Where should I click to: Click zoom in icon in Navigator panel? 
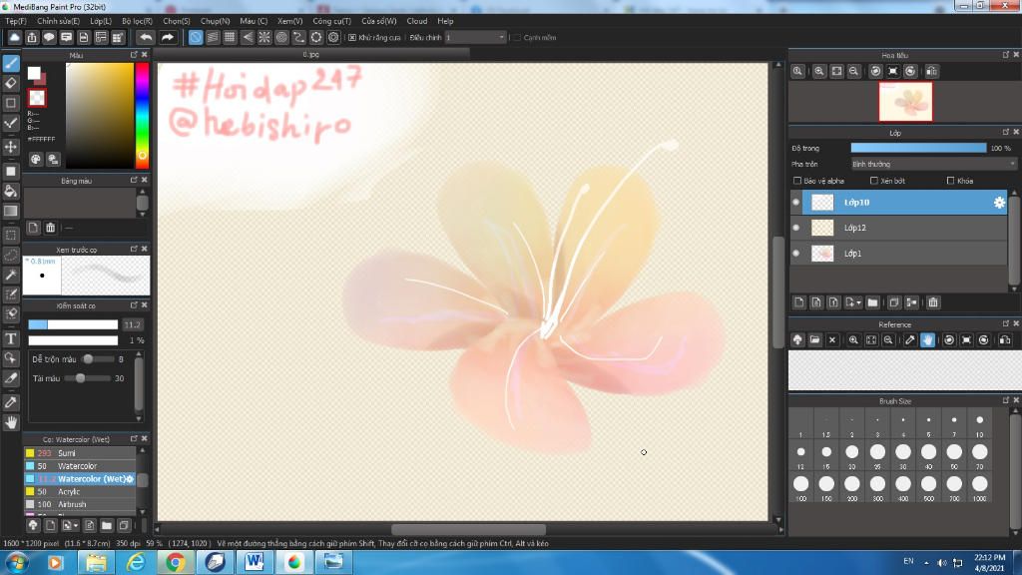tap(819, 71)
